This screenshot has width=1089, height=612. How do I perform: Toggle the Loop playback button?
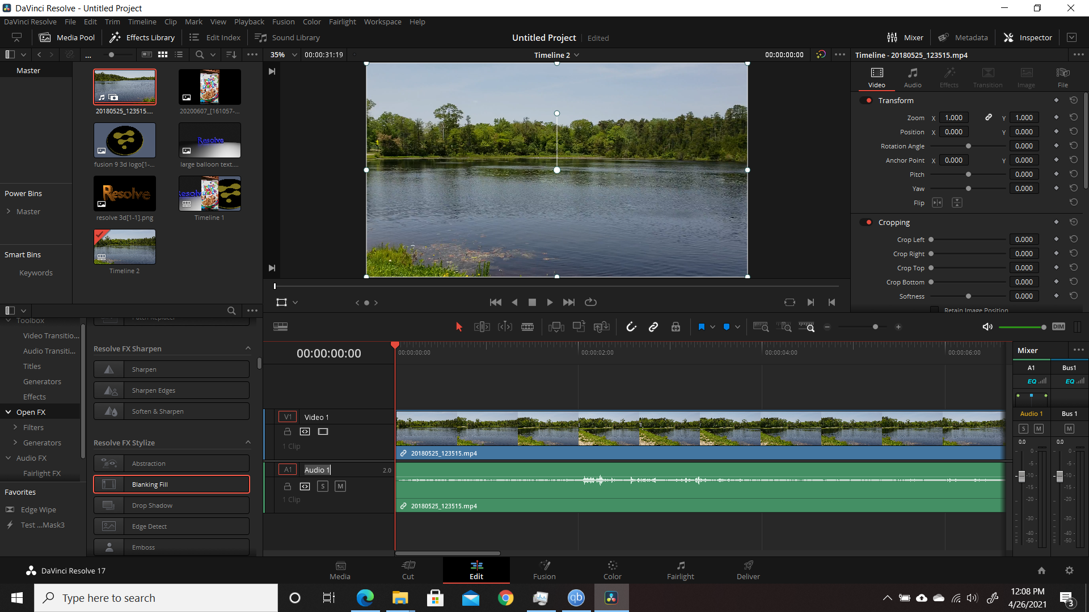590,303
